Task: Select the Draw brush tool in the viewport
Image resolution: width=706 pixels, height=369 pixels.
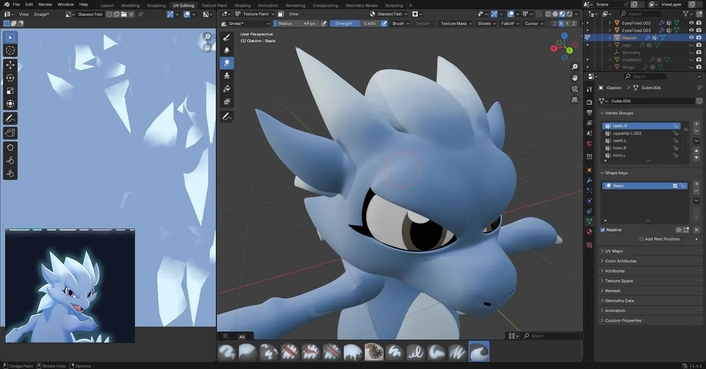Action: 227,37
